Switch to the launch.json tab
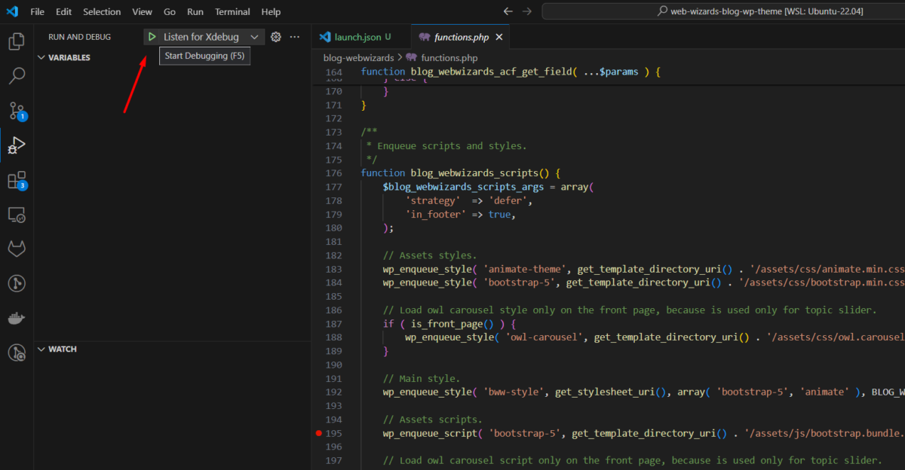Image resolution: width=905 pixels, height=470 pixels. click(361, 37)
